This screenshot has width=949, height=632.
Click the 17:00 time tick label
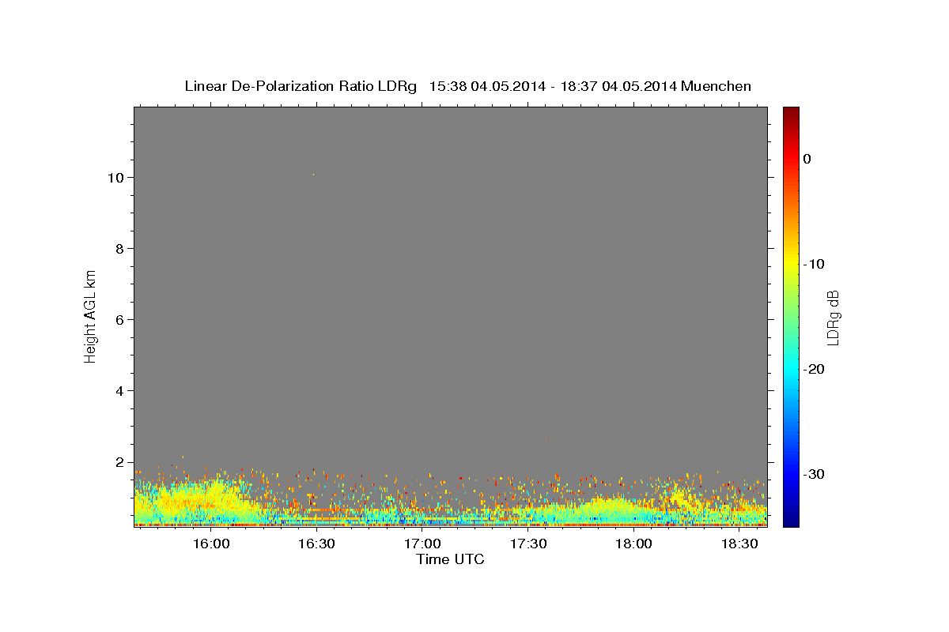(x=423, y=544)
